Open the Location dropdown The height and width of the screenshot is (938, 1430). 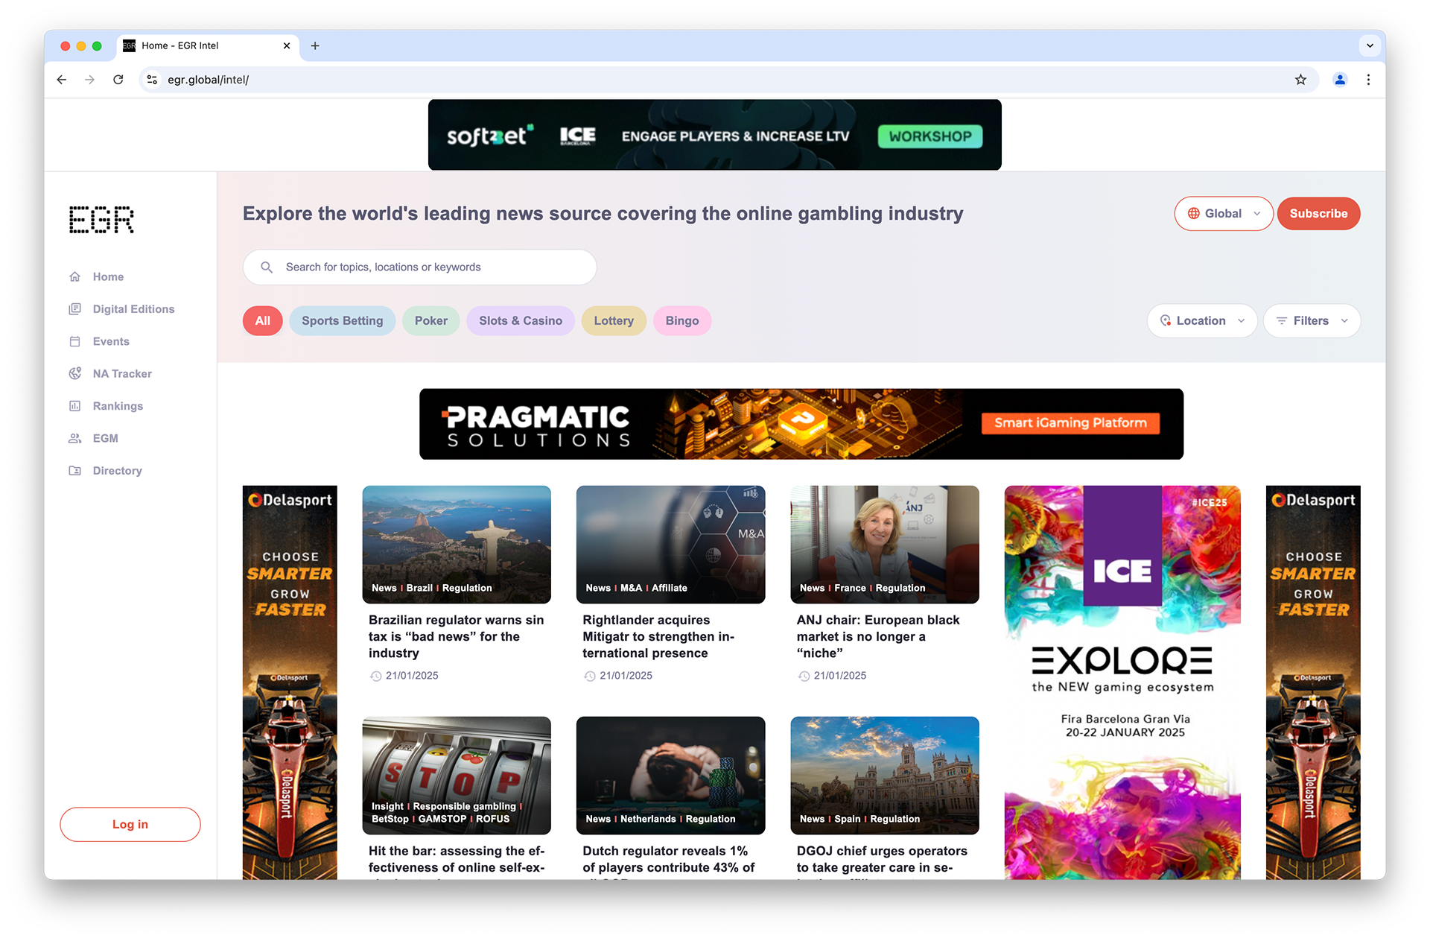[1201, 320]
